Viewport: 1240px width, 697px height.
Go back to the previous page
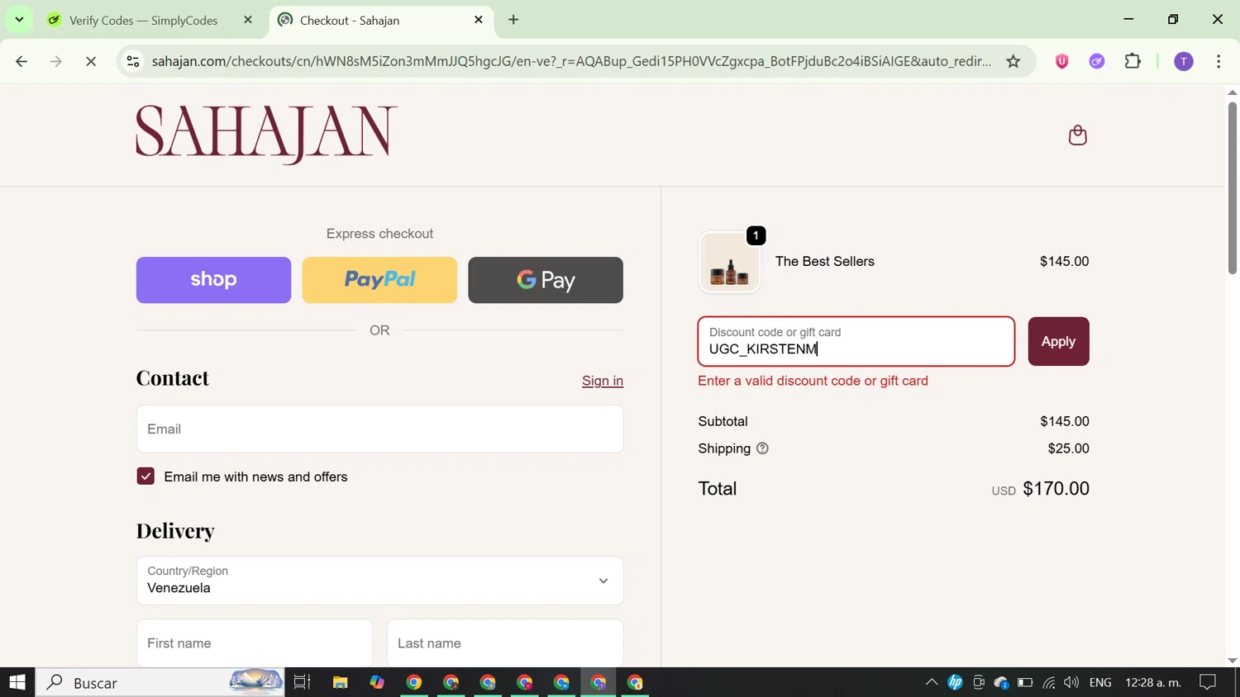tap(21, 61)
